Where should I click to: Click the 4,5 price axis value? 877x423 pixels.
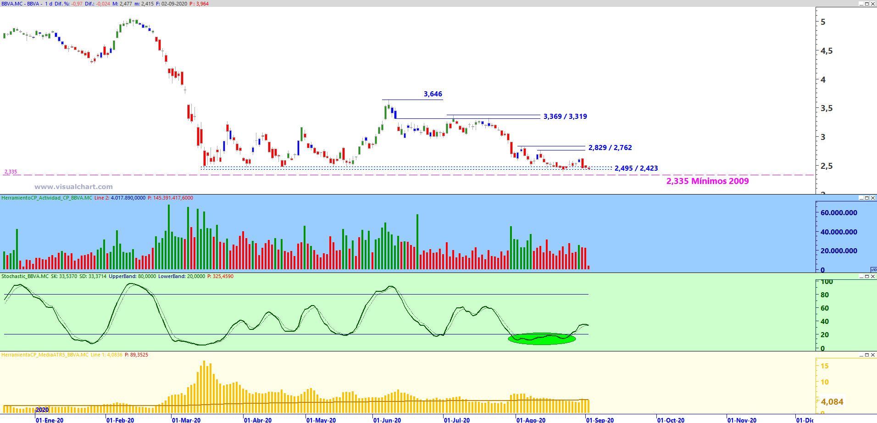(827, 51)
